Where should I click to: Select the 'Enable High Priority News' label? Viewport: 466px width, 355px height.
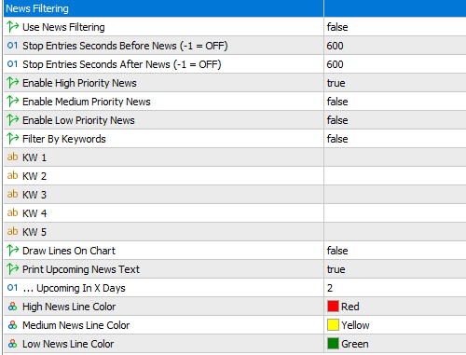[79, 83]
